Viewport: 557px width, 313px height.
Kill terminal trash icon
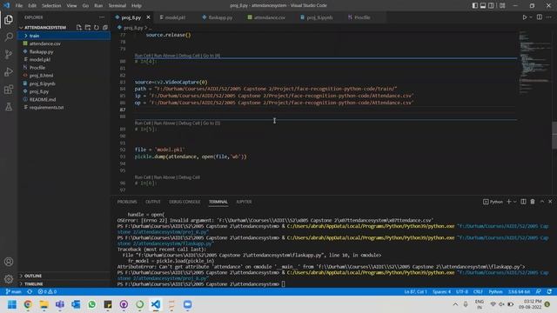tap(533, 202)
